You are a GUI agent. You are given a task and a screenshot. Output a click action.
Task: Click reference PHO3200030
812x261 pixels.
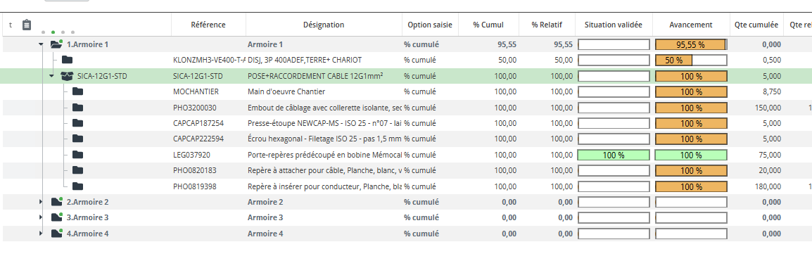[195, 107]
